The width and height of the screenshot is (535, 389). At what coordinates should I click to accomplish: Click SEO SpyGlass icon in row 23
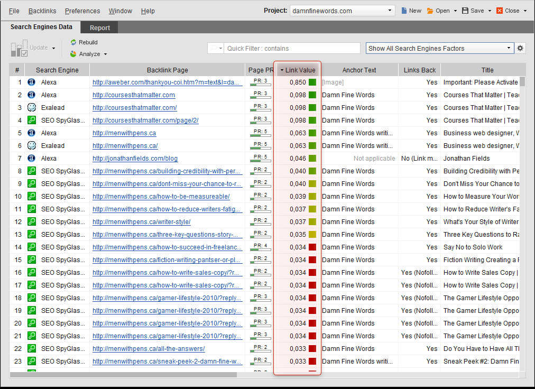pyautogui.click(x=32, y=361)
